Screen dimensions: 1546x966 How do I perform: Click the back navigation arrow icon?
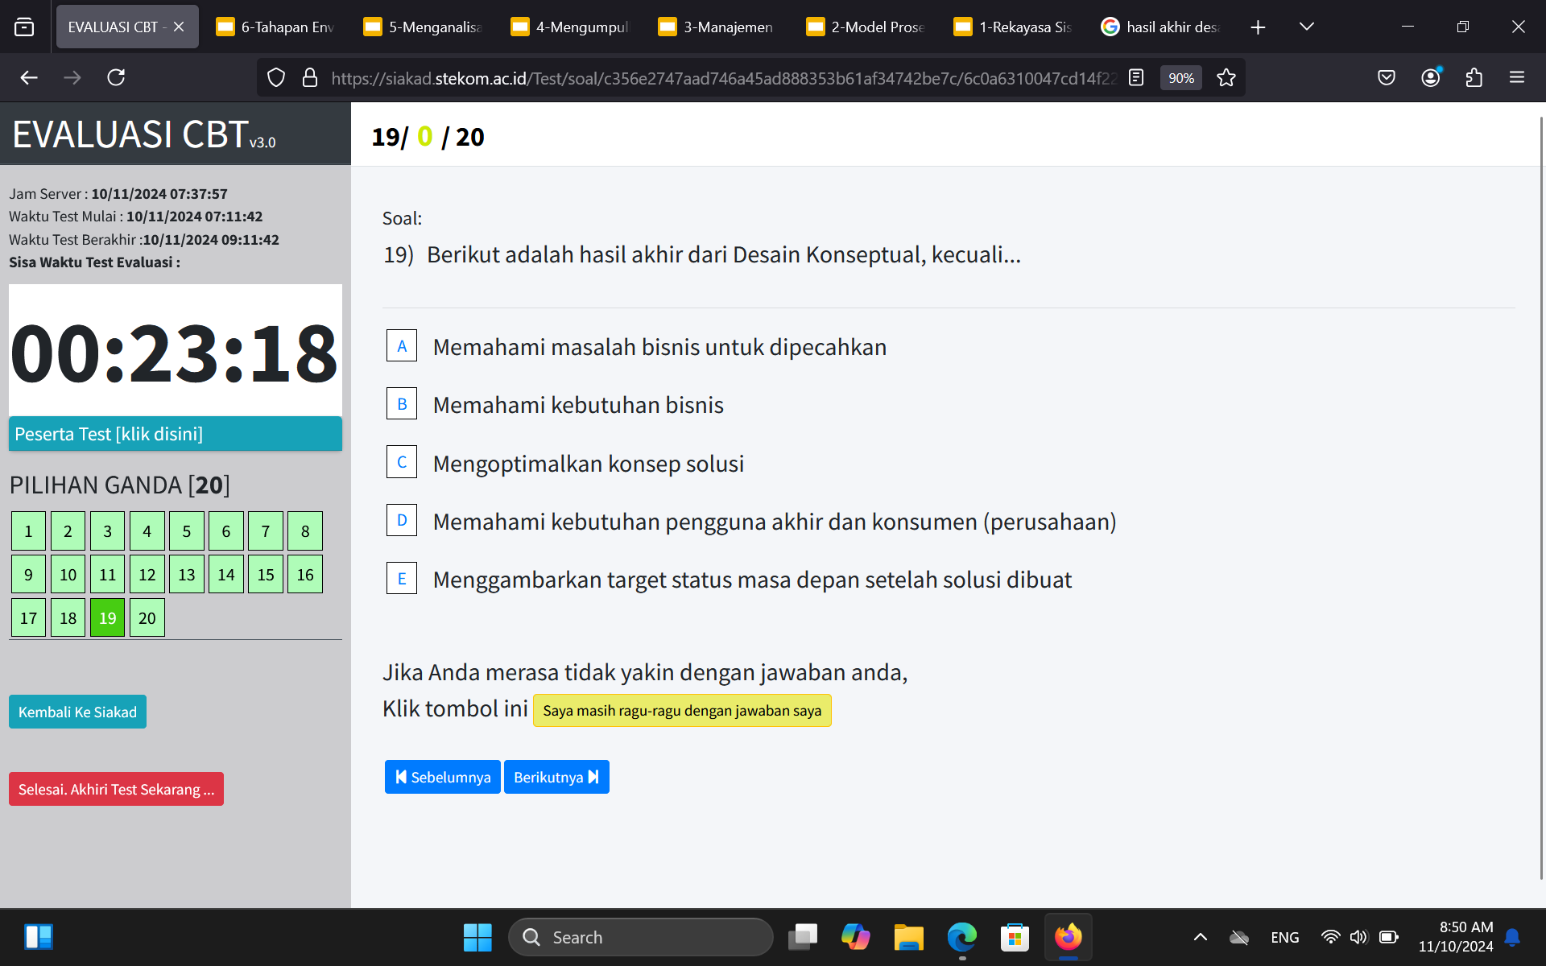coord(27,76)
